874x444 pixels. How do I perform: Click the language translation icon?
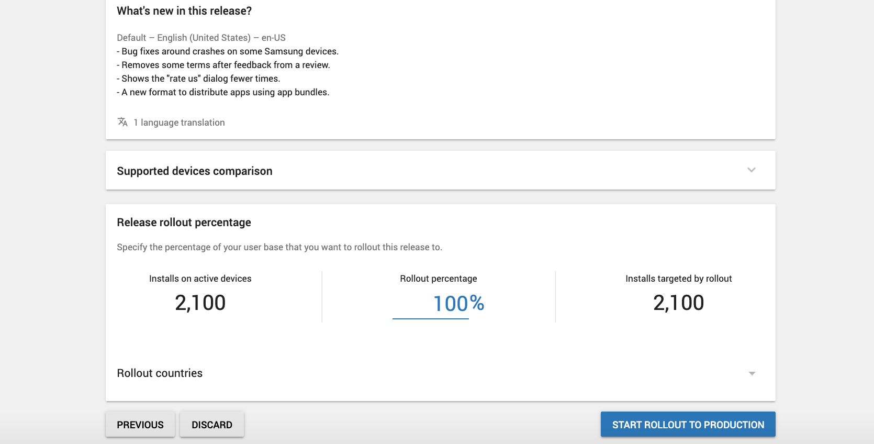pos(122,122)
